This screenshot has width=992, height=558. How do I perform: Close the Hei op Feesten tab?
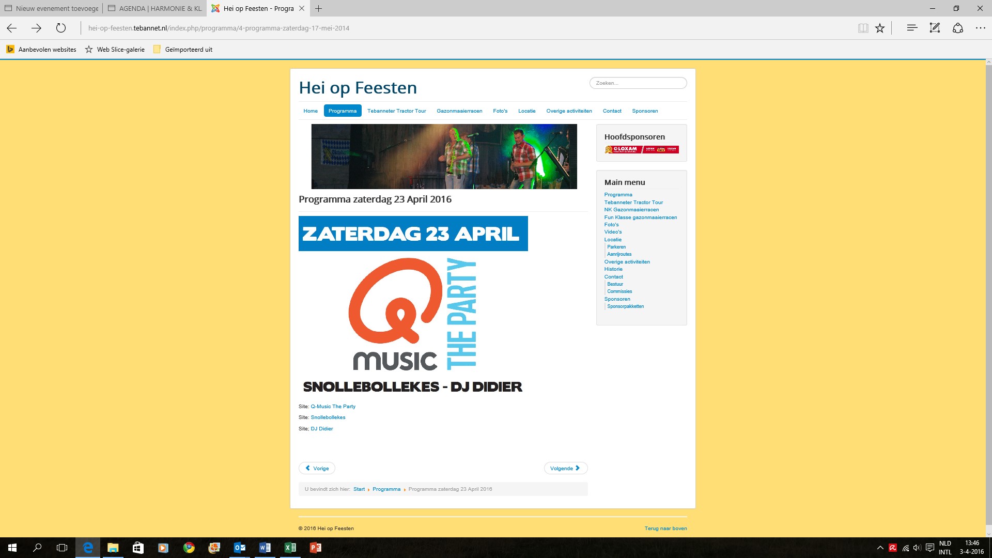(302, 8)
